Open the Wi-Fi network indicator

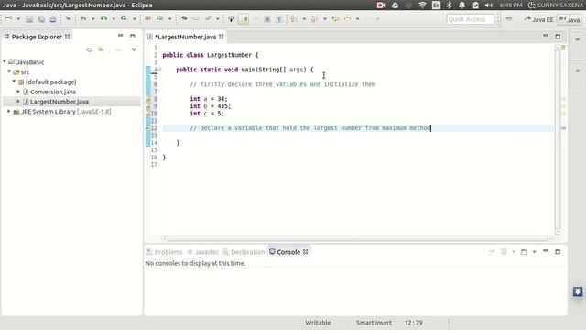click(422, 5)
